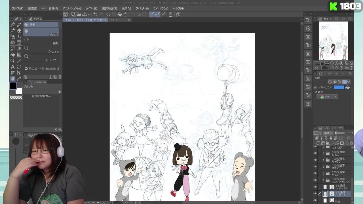Click the new raster layer icon
Screen dimensions: 363x204
point(318,143)
